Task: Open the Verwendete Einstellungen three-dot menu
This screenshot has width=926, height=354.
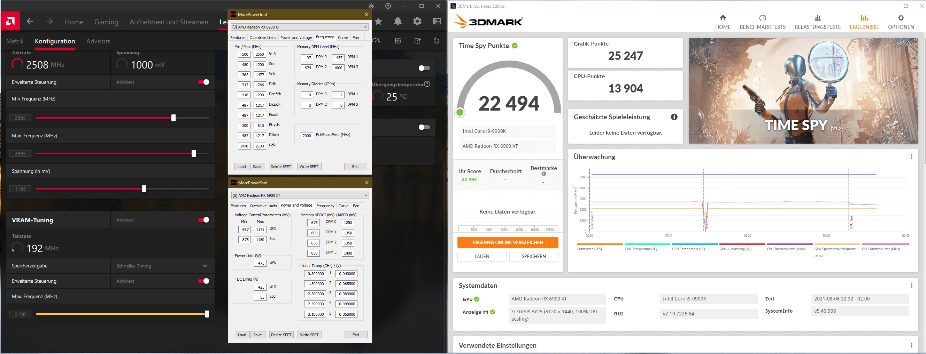Action: pos(911,345)
